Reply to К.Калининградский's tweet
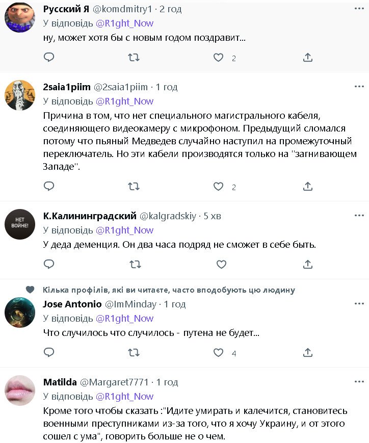The width and height of the screenshot is (369, 443). tap(49, 264)
